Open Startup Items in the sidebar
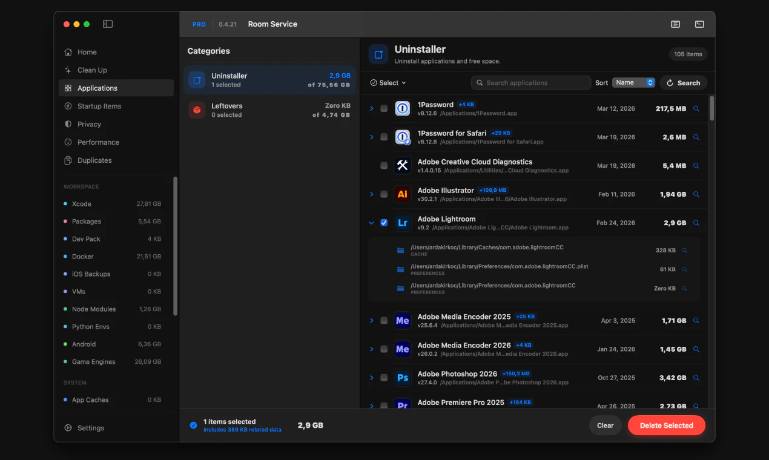 [x=99, y=107]
